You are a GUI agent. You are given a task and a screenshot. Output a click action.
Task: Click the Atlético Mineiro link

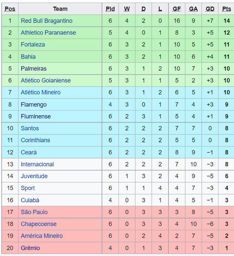41,92
